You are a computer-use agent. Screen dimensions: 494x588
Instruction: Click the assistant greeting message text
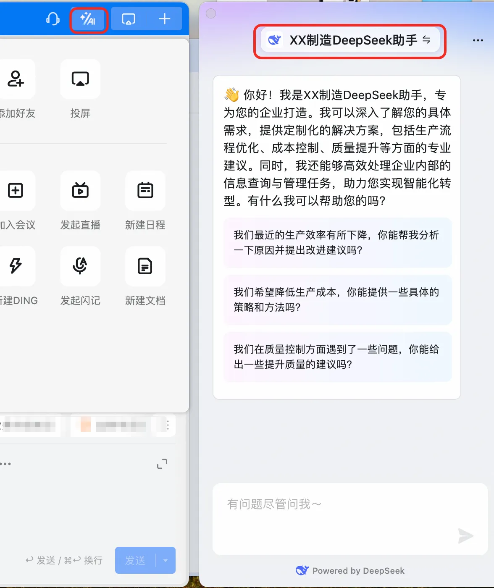tap(337, 148)
